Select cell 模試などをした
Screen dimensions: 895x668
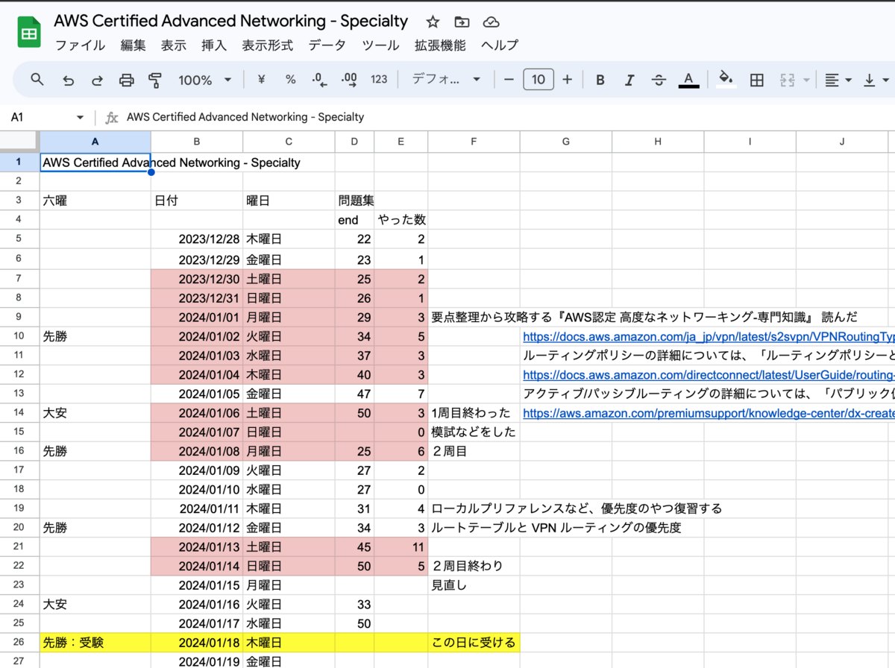tap(474, 432)
